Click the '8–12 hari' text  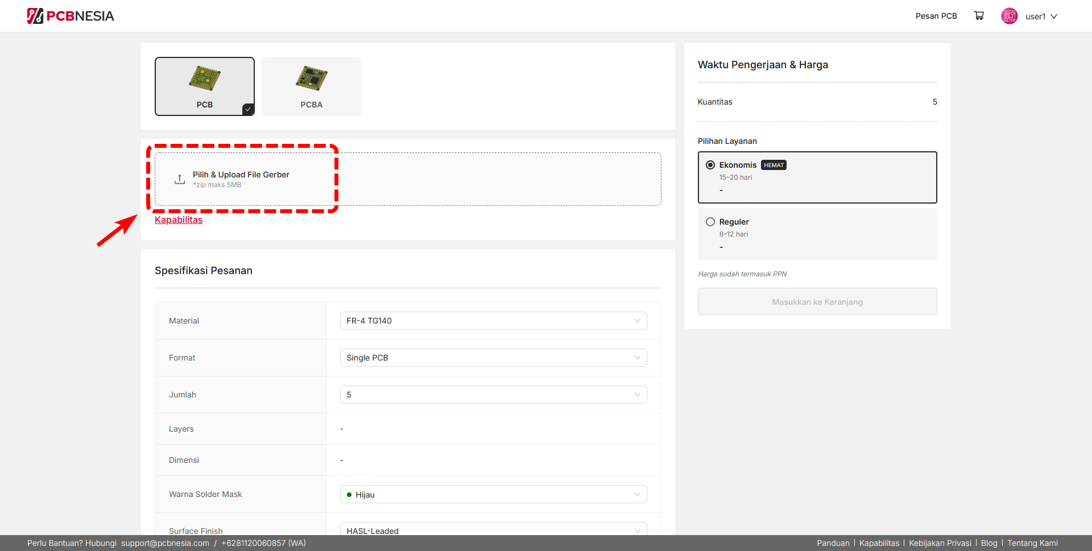[x=734, y=234]
